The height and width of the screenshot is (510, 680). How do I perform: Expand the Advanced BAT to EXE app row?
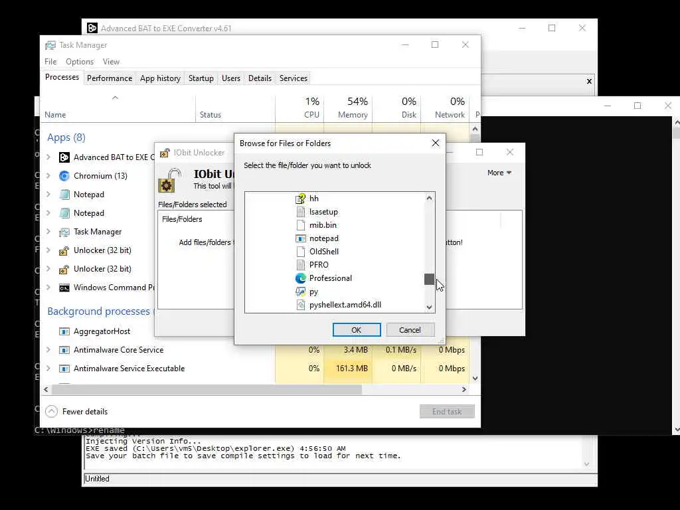(48, 157)
